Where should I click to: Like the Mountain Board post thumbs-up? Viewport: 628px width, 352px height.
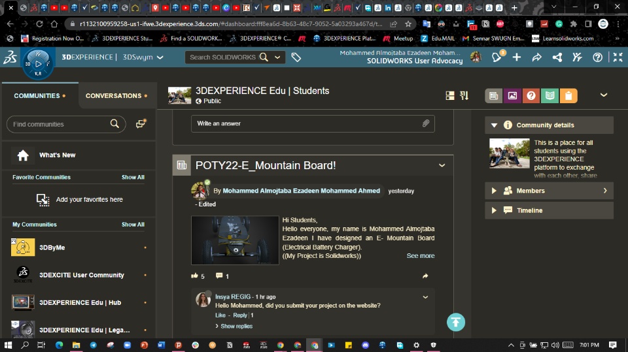pos(195,276)
